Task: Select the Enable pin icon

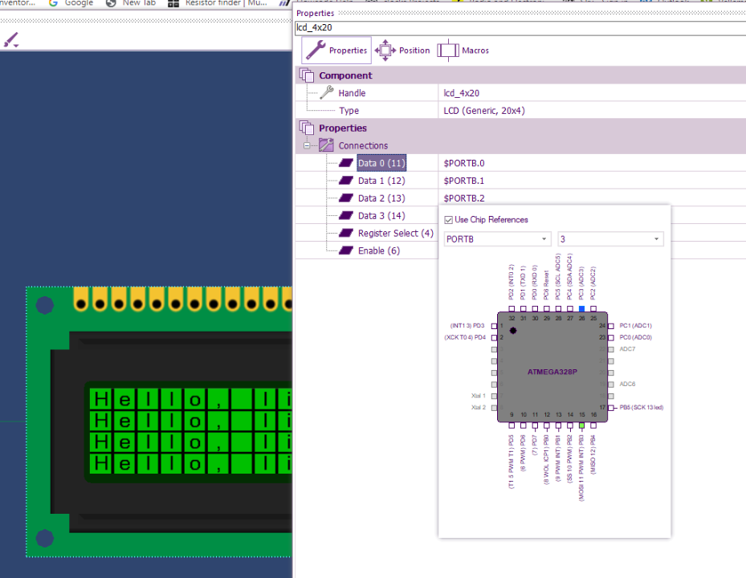Action: [347, 250]
